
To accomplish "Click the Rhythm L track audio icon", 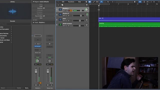I will pos(60,9).
